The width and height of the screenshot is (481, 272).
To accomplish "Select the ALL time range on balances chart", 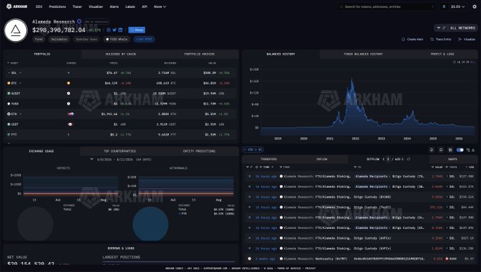I will [473, 62].
